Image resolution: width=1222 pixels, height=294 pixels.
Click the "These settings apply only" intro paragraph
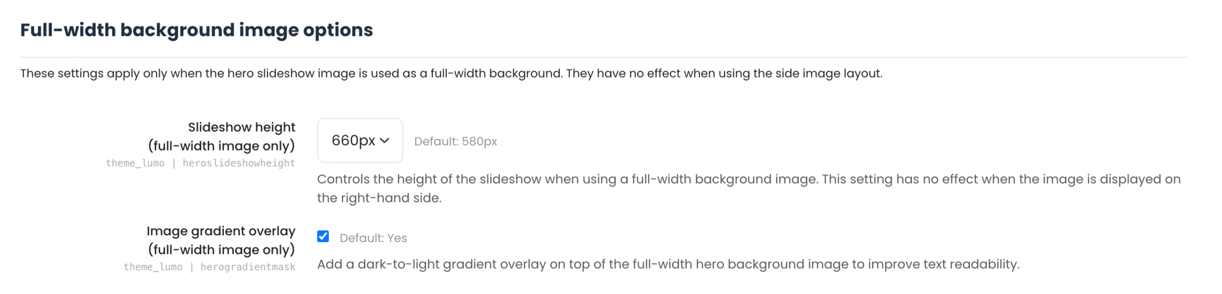pyautogui.click(x=451, y=73)
